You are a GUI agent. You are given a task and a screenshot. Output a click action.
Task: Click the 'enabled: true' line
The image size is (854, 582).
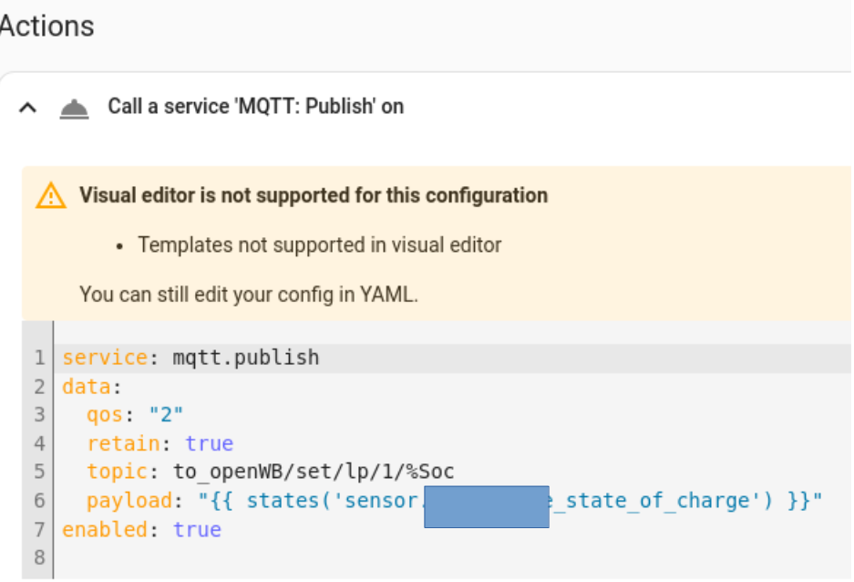click(x=141, y=530)
